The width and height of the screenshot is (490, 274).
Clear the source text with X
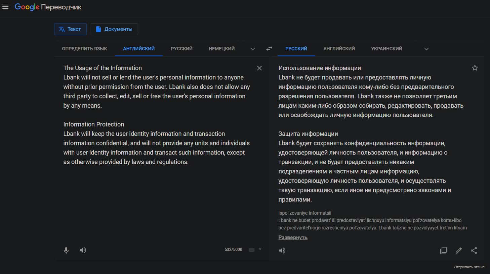[x=259, y=68]
